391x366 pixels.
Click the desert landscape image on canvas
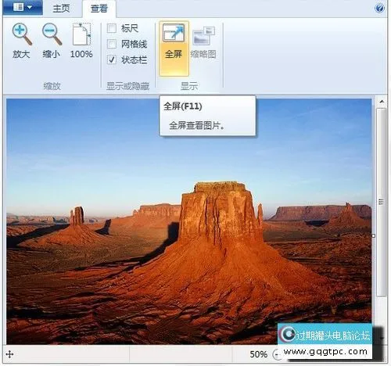coord(189,221)
